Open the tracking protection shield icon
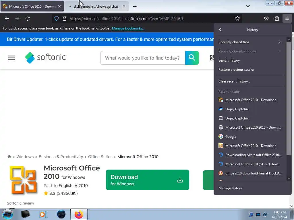 pyautogui.click(x=57, y=18)
